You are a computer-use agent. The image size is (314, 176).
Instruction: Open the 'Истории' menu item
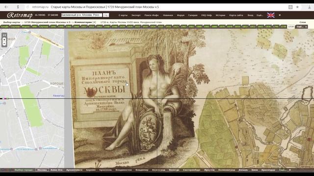coord(220,15)
